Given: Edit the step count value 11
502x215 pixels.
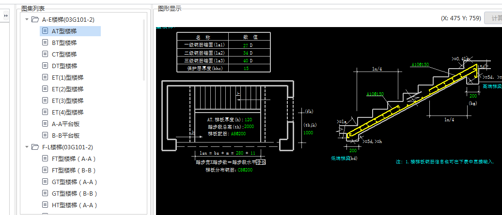Looking at the screenshot, I should point(252,153).
